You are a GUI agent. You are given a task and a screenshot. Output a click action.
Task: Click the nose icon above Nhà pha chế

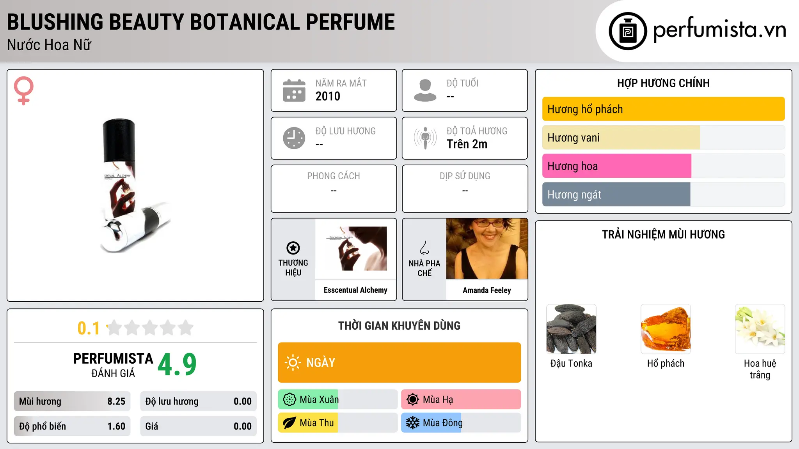[x=424, y=248]
